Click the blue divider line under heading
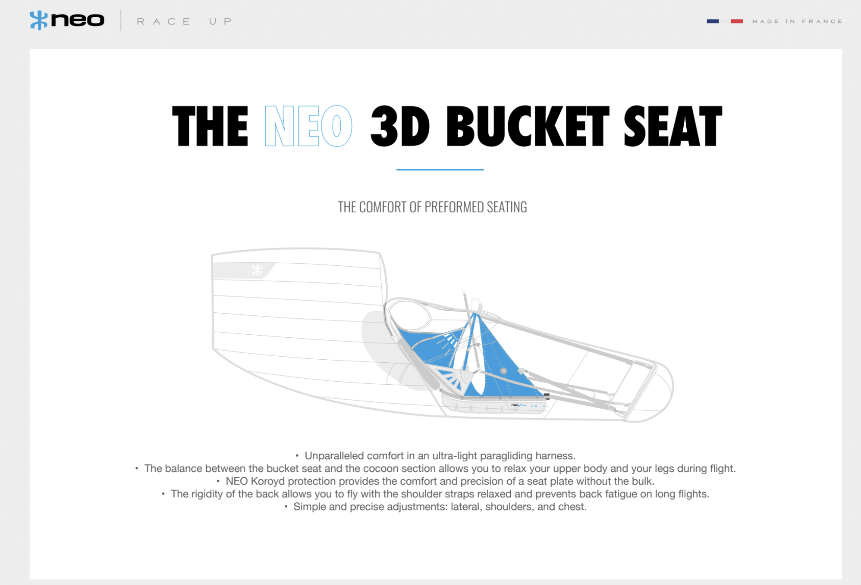 [440, 170]
